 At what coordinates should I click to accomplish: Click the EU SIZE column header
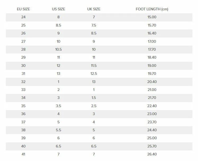(23, 9)
